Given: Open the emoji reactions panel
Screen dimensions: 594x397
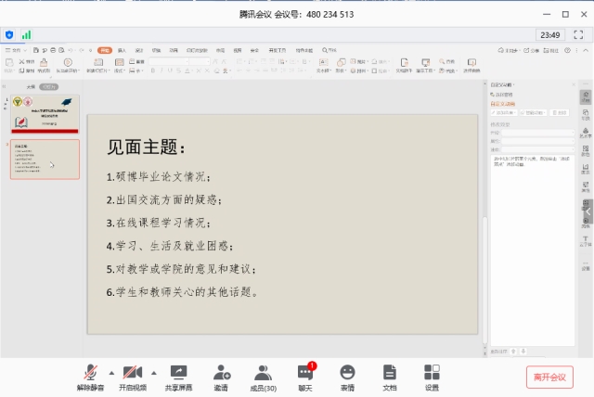Looking at the screenshot, I should (347, 373).
